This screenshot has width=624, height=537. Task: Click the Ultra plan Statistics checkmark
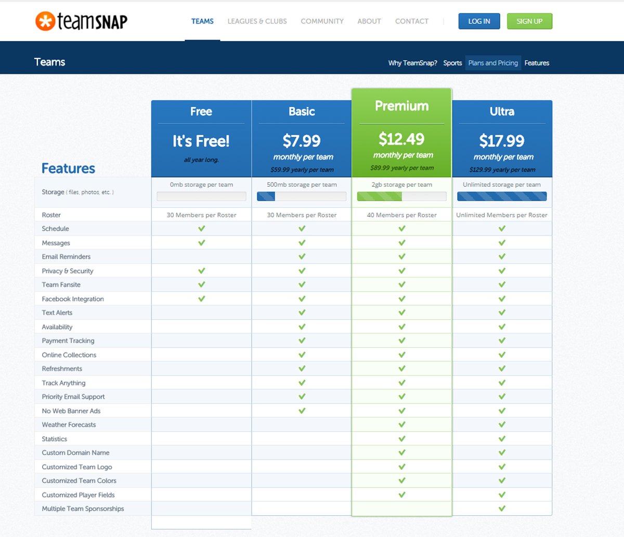point(502,439)
